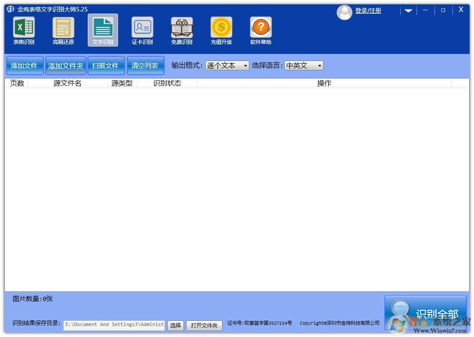
Task: Click 选择 to choose save directory
Action: click(175, 325)
